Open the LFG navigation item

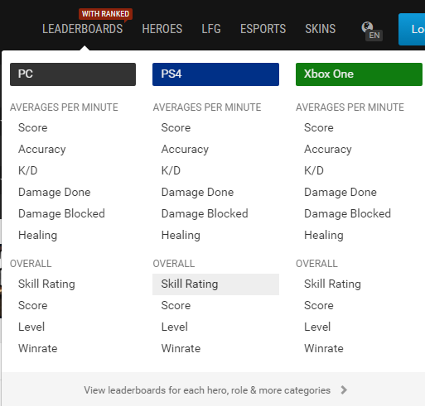coord(211,29)
